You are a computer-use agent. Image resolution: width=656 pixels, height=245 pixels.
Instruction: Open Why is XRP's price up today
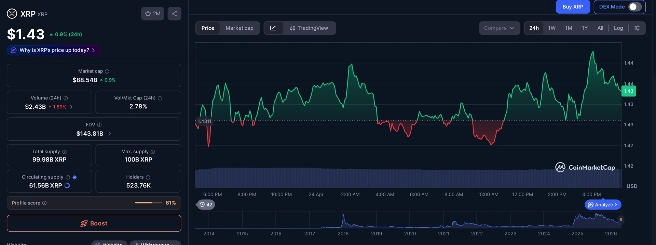53,50
